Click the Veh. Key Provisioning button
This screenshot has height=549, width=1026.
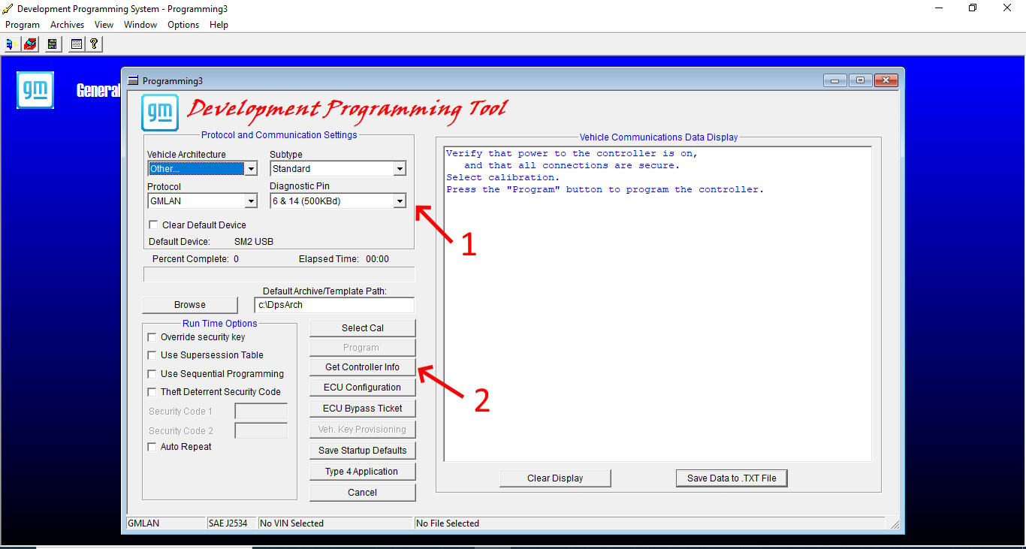(x=363, y=430)
